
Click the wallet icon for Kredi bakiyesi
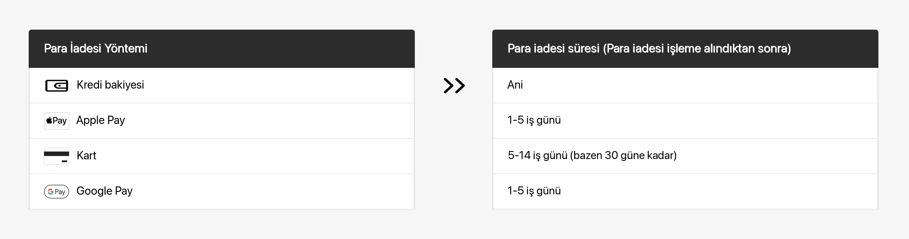click(x=56, y=85)
